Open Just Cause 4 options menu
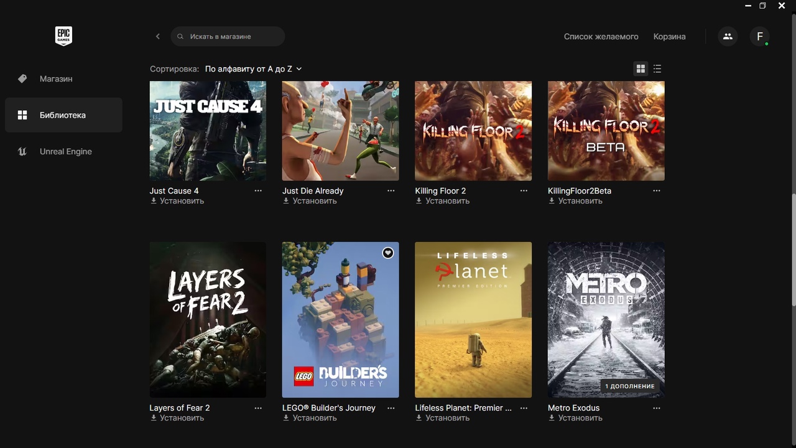This screenshot has height=448, width=796. click(258, 191)
